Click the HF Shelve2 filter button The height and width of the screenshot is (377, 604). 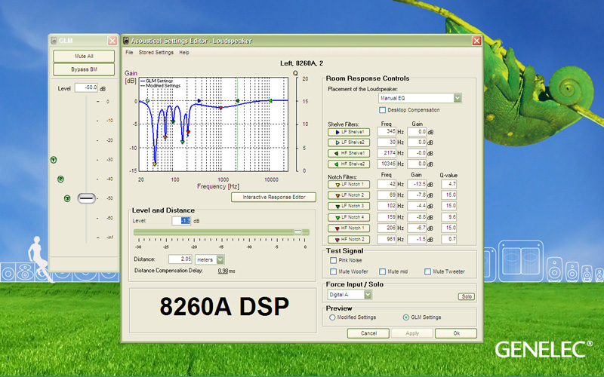point(350,164)
